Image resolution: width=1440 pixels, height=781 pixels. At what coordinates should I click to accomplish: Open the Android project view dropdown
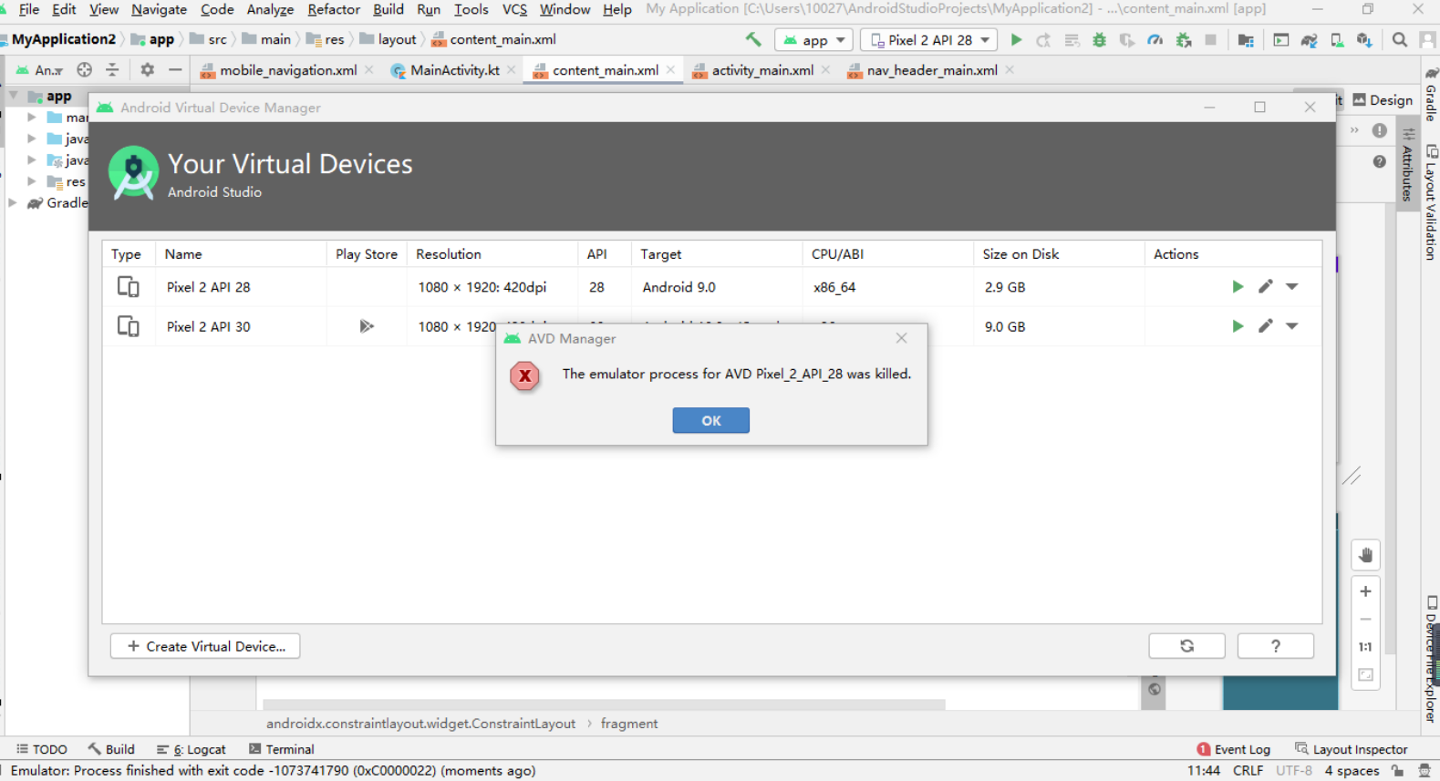[x=40, y=70]
